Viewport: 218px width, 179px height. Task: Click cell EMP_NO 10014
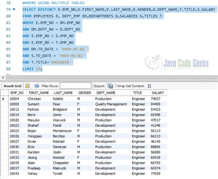[x=14, y=115]
